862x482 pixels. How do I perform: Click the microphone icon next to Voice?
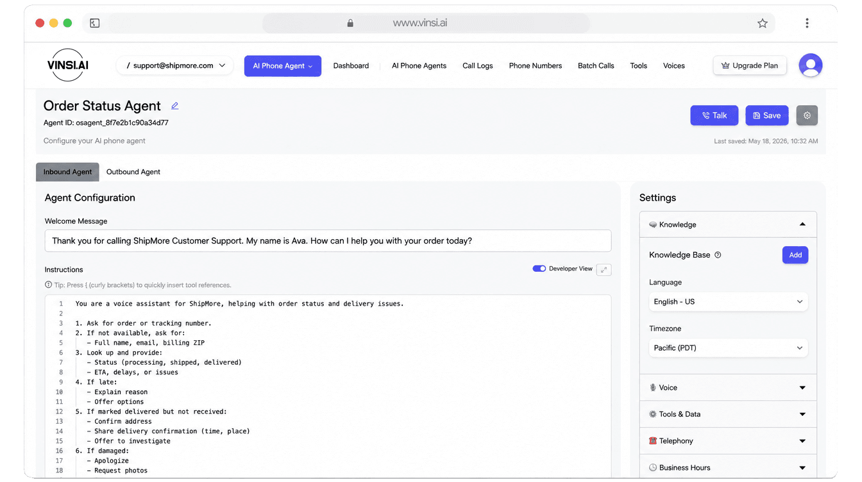click(653, 388)
